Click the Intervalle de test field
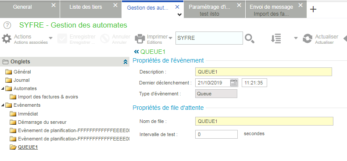Screen dimensions: 347x161 point(216,134)
